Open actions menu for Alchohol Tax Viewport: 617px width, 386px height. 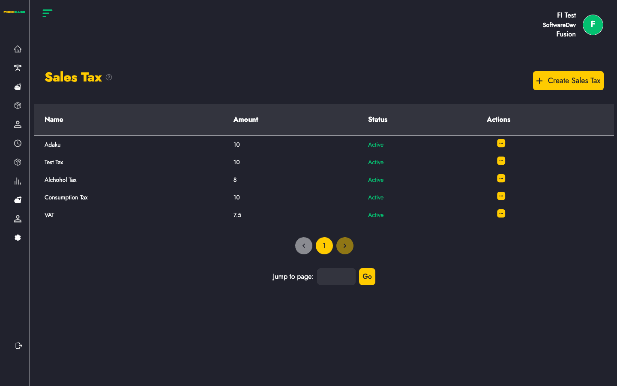(x=501, y=178)
